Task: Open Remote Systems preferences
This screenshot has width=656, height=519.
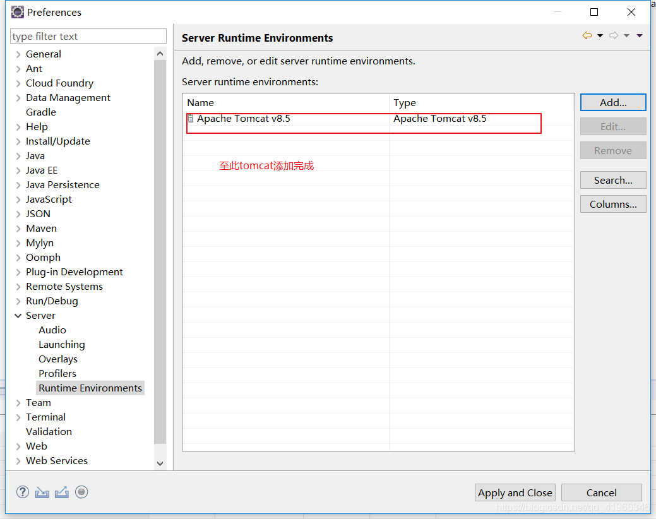Action: coord(64,287)
